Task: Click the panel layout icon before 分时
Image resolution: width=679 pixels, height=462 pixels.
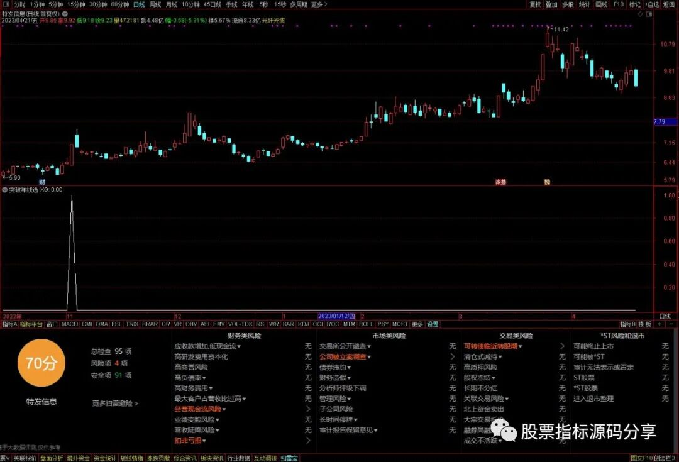Action: pyautogui.click(x=6, y=4)
